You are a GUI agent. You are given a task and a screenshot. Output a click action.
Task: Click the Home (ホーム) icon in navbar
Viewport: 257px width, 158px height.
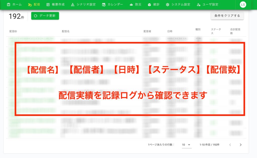click(x=9, y=5)
